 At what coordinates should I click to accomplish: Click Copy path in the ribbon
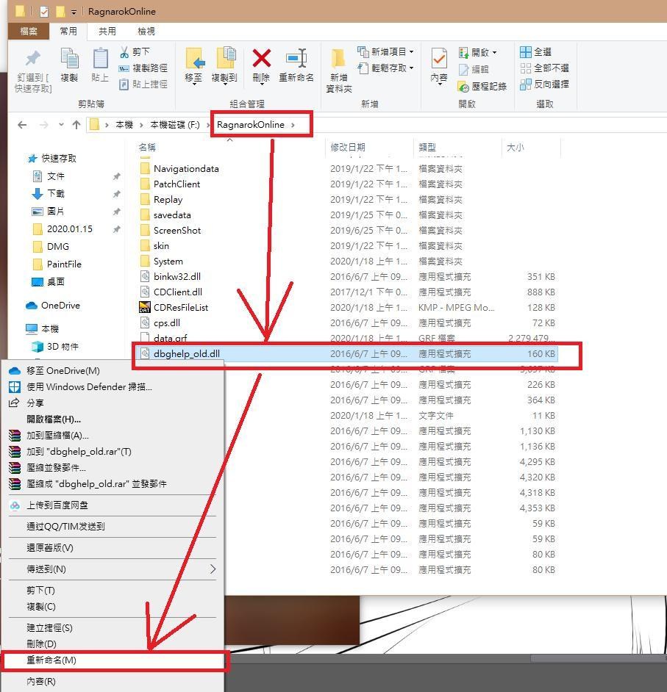[x=143, y=68]
